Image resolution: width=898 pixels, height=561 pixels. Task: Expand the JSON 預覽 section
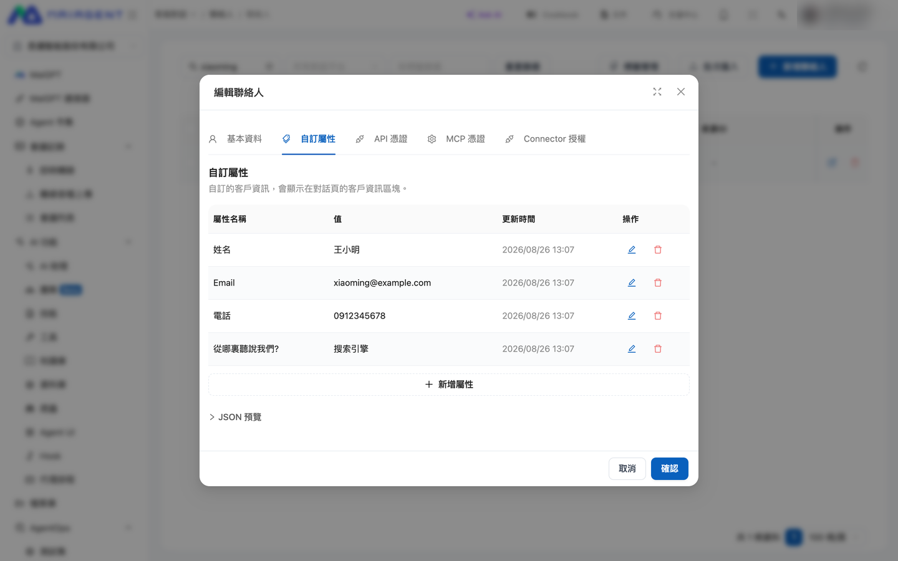click(x=235, y=417)
